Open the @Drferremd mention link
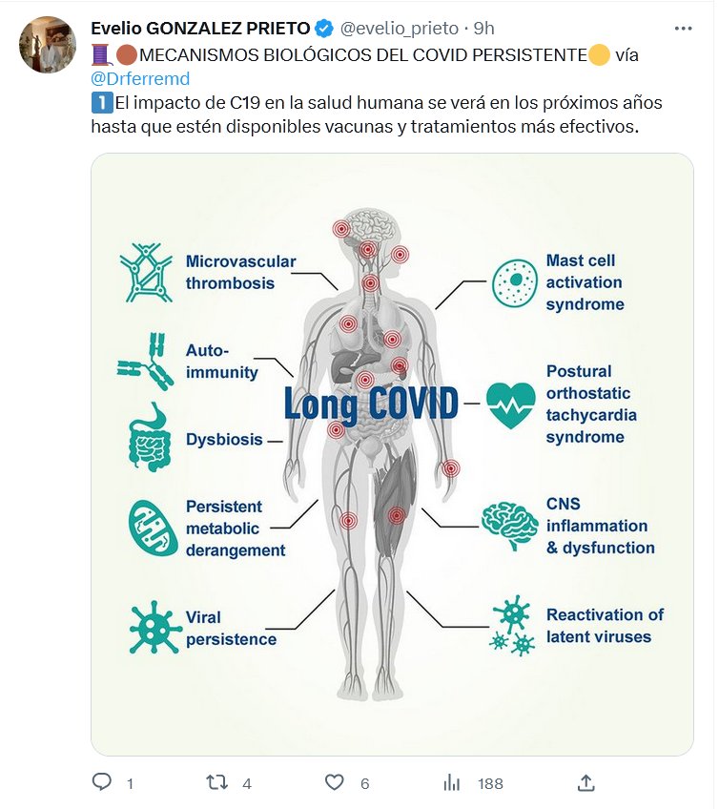719x809 pixels. tap(140, 78)
